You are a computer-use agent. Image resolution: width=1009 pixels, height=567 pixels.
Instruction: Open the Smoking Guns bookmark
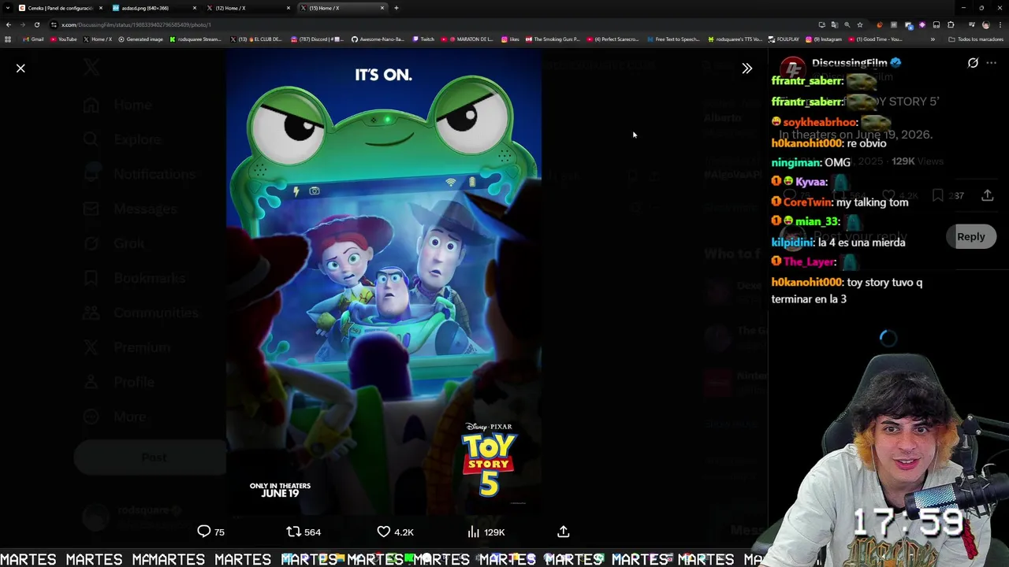(x=553, y=39)
